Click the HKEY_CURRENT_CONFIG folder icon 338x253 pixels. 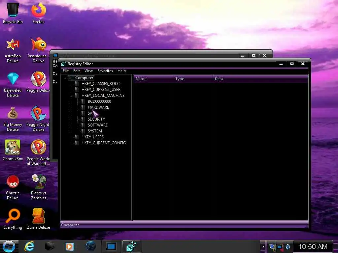(77, 143)
